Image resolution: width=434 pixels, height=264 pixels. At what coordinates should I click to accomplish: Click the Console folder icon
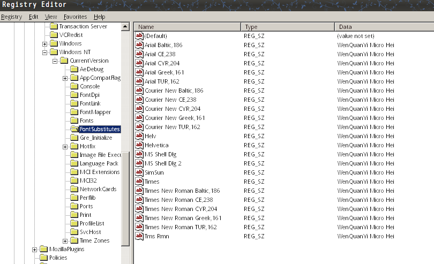tap(74, 86)
